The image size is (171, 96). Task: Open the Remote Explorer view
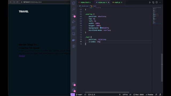[74, 34]
